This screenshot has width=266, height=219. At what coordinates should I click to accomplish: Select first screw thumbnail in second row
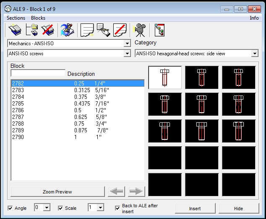click(x=165, y=104)
